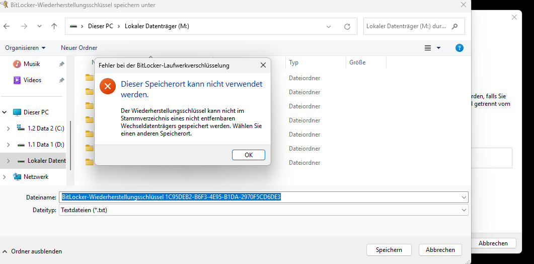The width and height of the screenshot is (534, 264).
Task: Select Dieser PC in navigation tree
Action: [36, 112]
